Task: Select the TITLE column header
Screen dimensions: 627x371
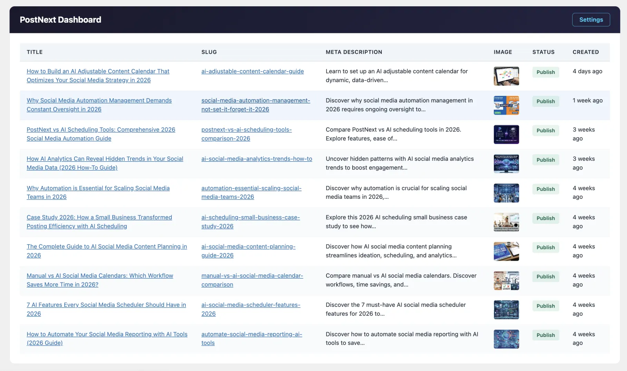Action: [34, 52]
